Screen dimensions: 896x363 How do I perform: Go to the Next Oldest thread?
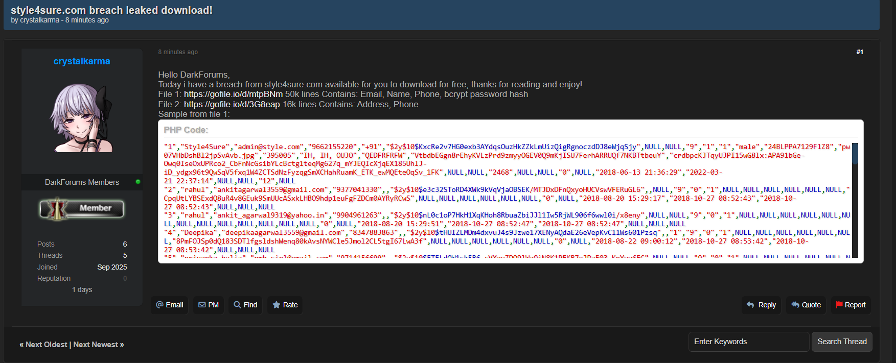coord(43,345)
